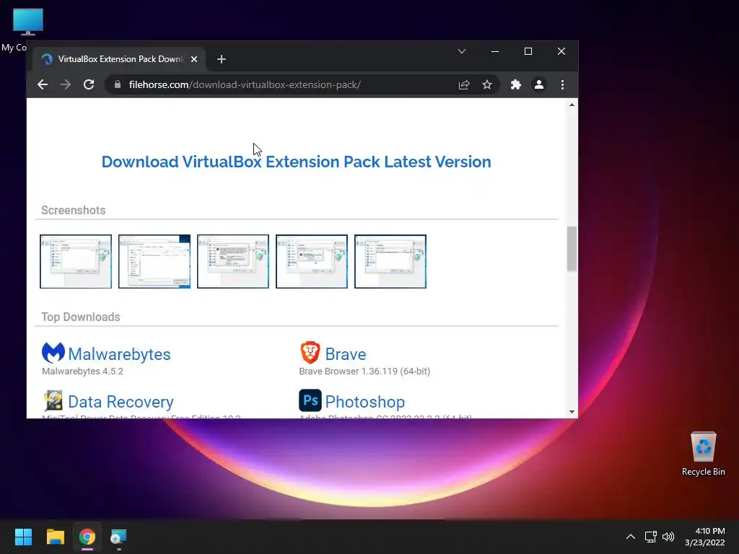Viewport: 739px width, 554px height.
Task: Maximize the Chrome window
Action: [528, 51]
